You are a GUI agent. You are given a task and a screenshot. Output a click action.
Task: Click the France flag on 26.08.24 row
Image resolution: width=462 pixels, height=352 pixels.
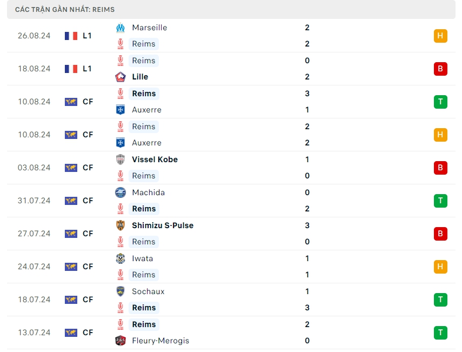71,36
